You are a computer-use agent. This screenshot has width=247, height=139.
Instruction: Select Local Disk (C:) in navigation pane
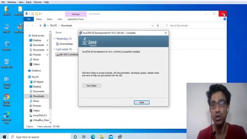[x=40, y=115]
